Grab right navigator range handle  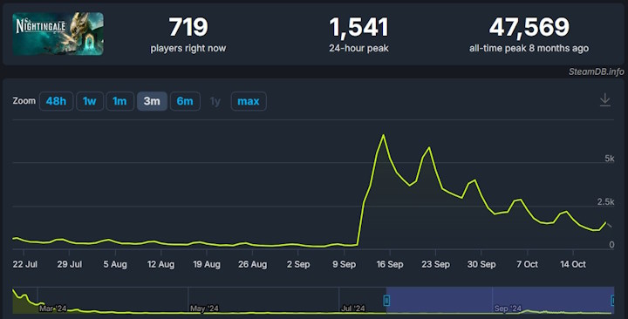coord(613,300)
